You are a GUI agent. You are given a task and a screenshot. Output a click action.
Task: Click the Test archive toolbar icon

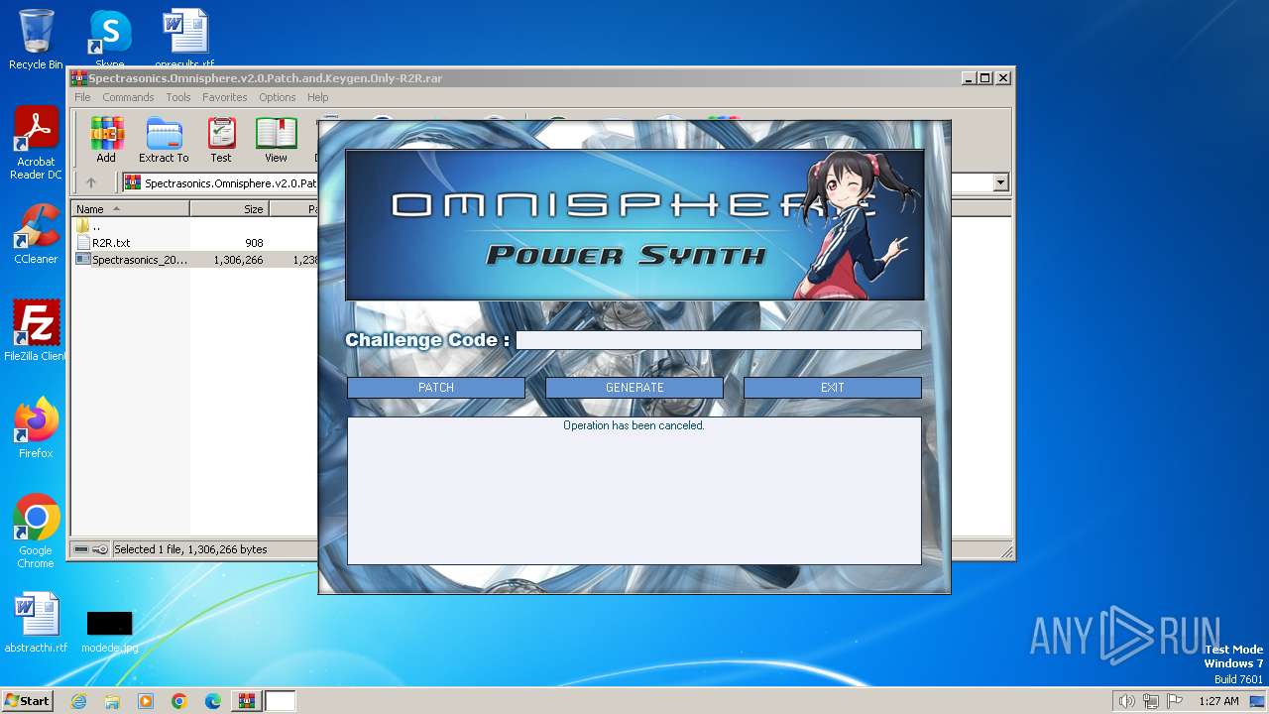click(221, 140)
